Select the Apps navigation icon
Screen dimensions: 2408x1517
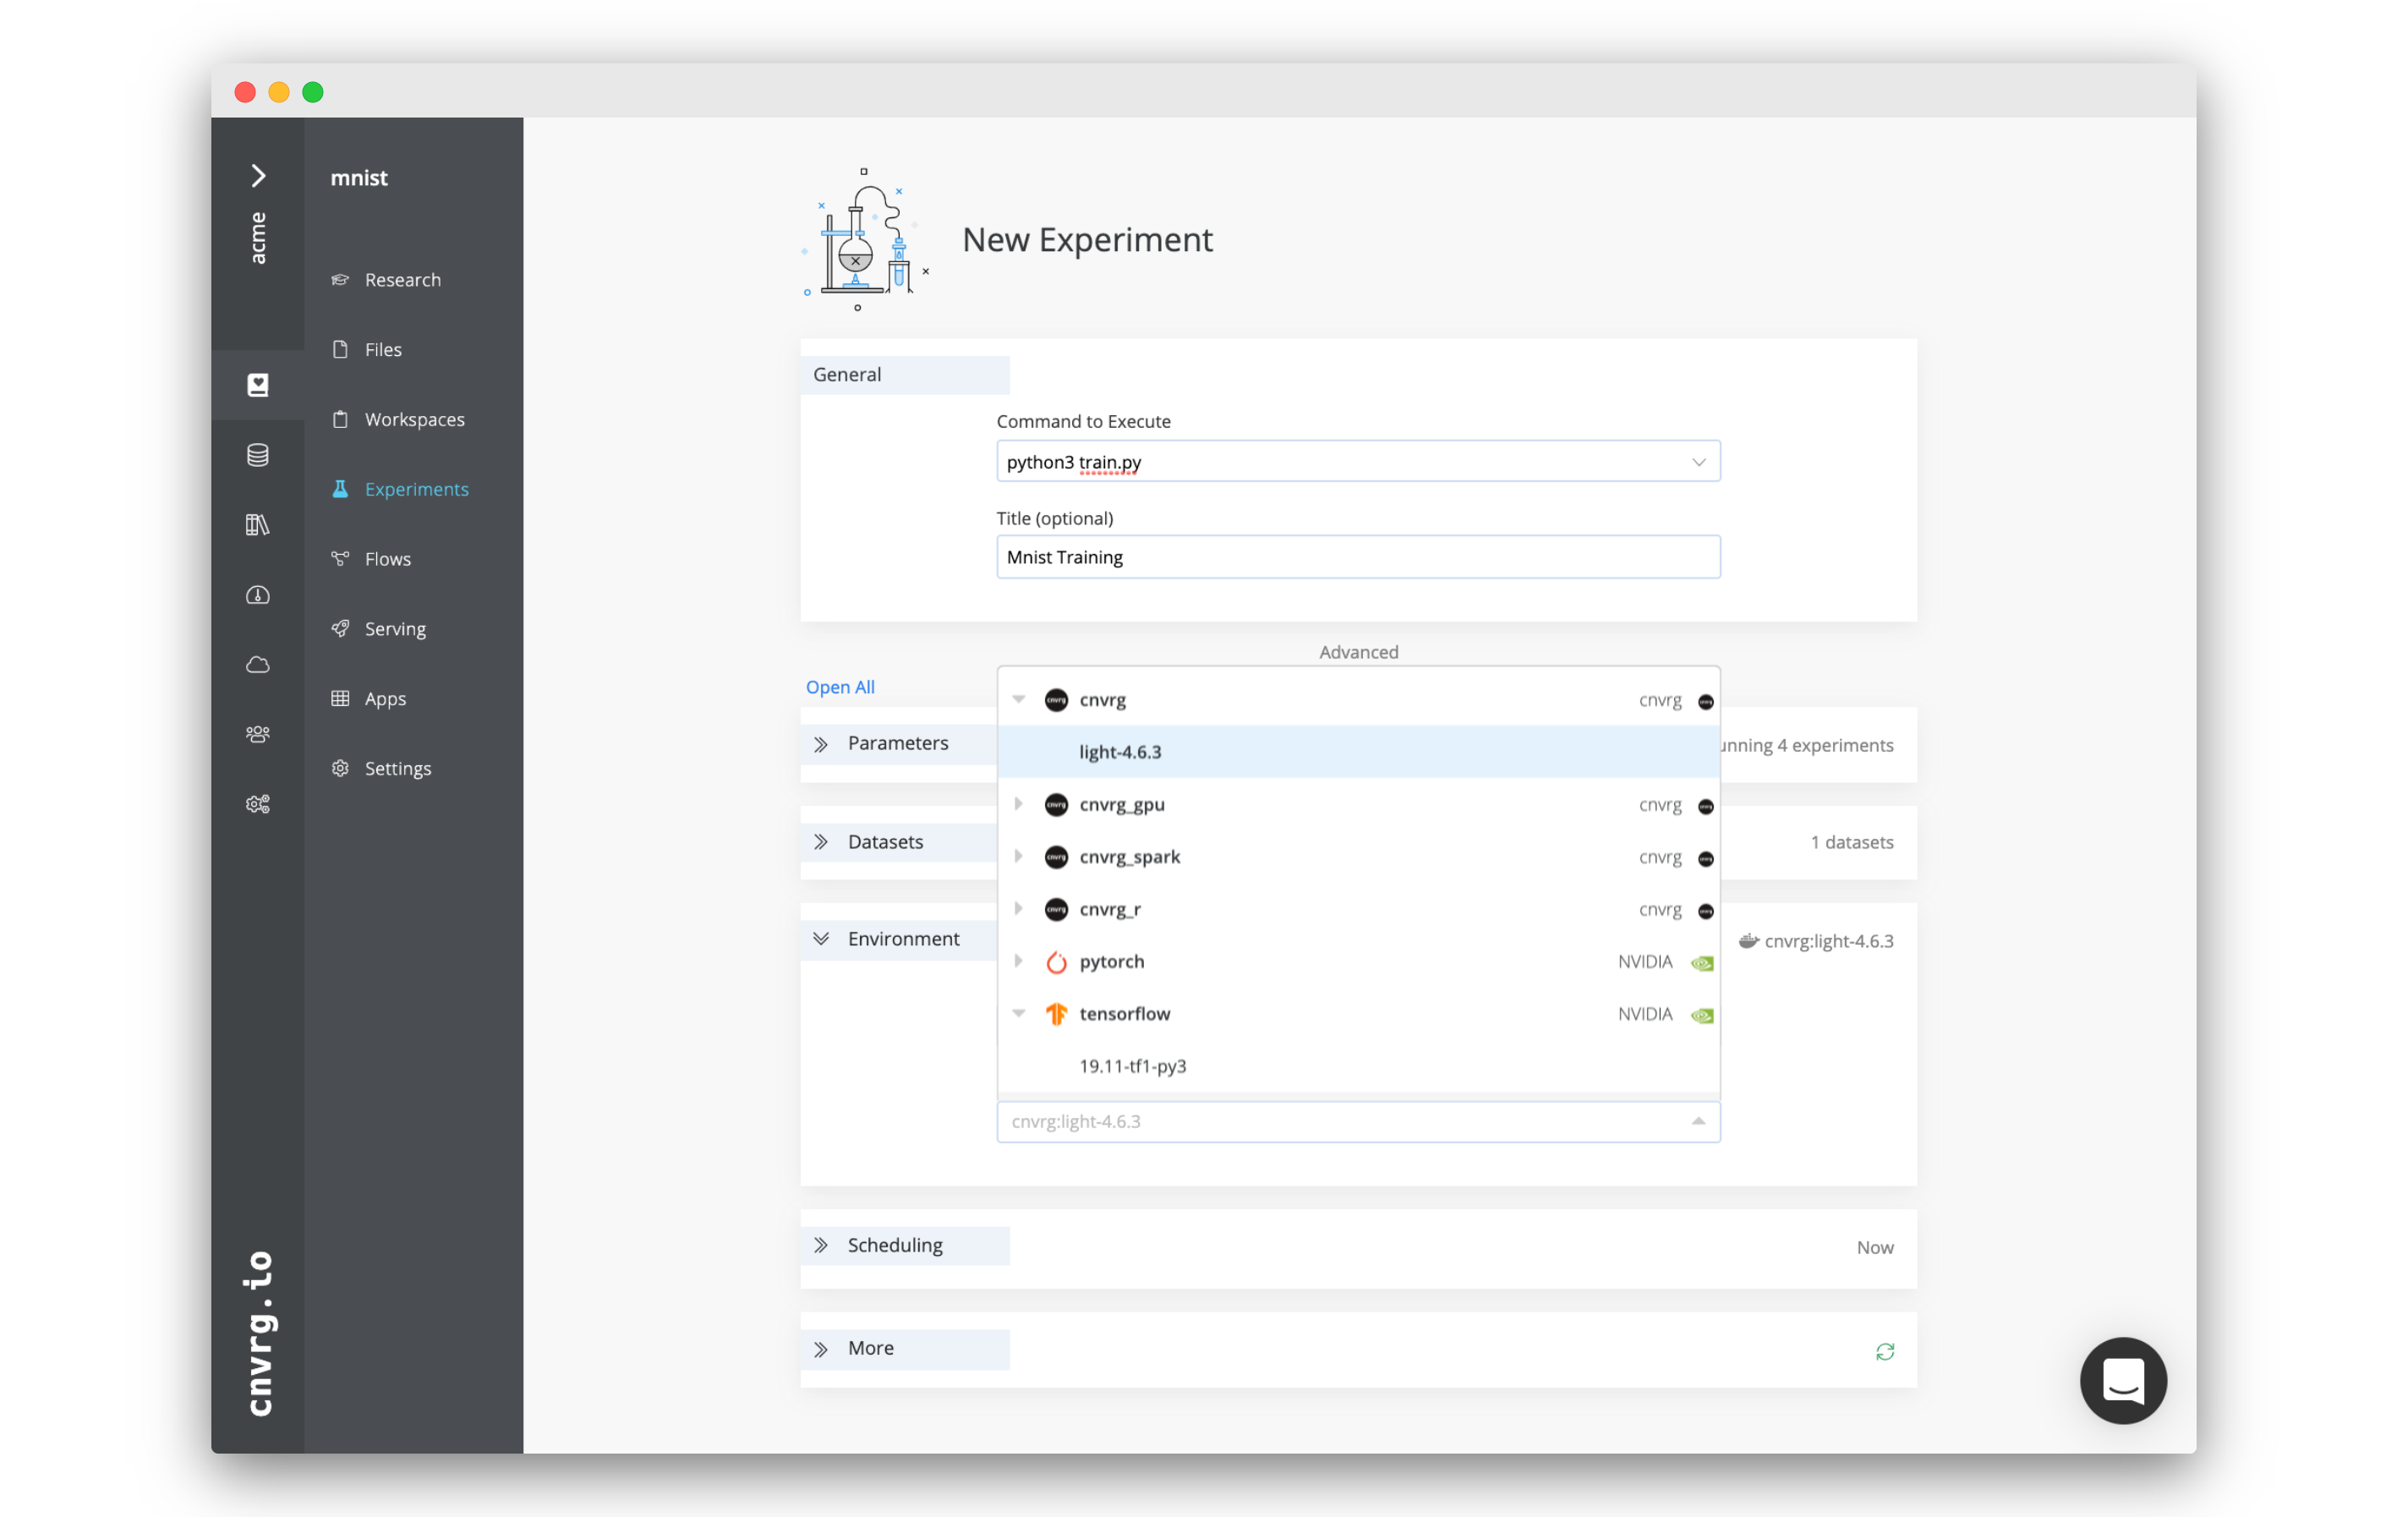pyautogui.click(x=341, y=696)
